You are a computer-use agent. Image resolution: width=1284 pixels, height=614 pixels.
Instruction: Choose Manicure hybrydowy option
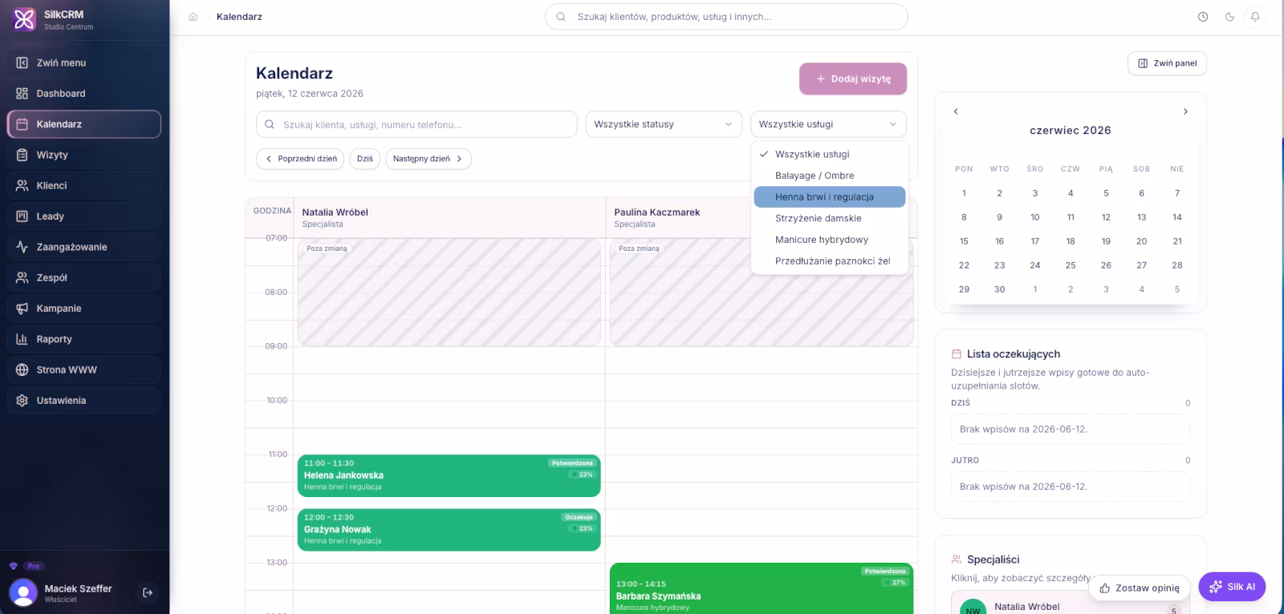(830, 240)
